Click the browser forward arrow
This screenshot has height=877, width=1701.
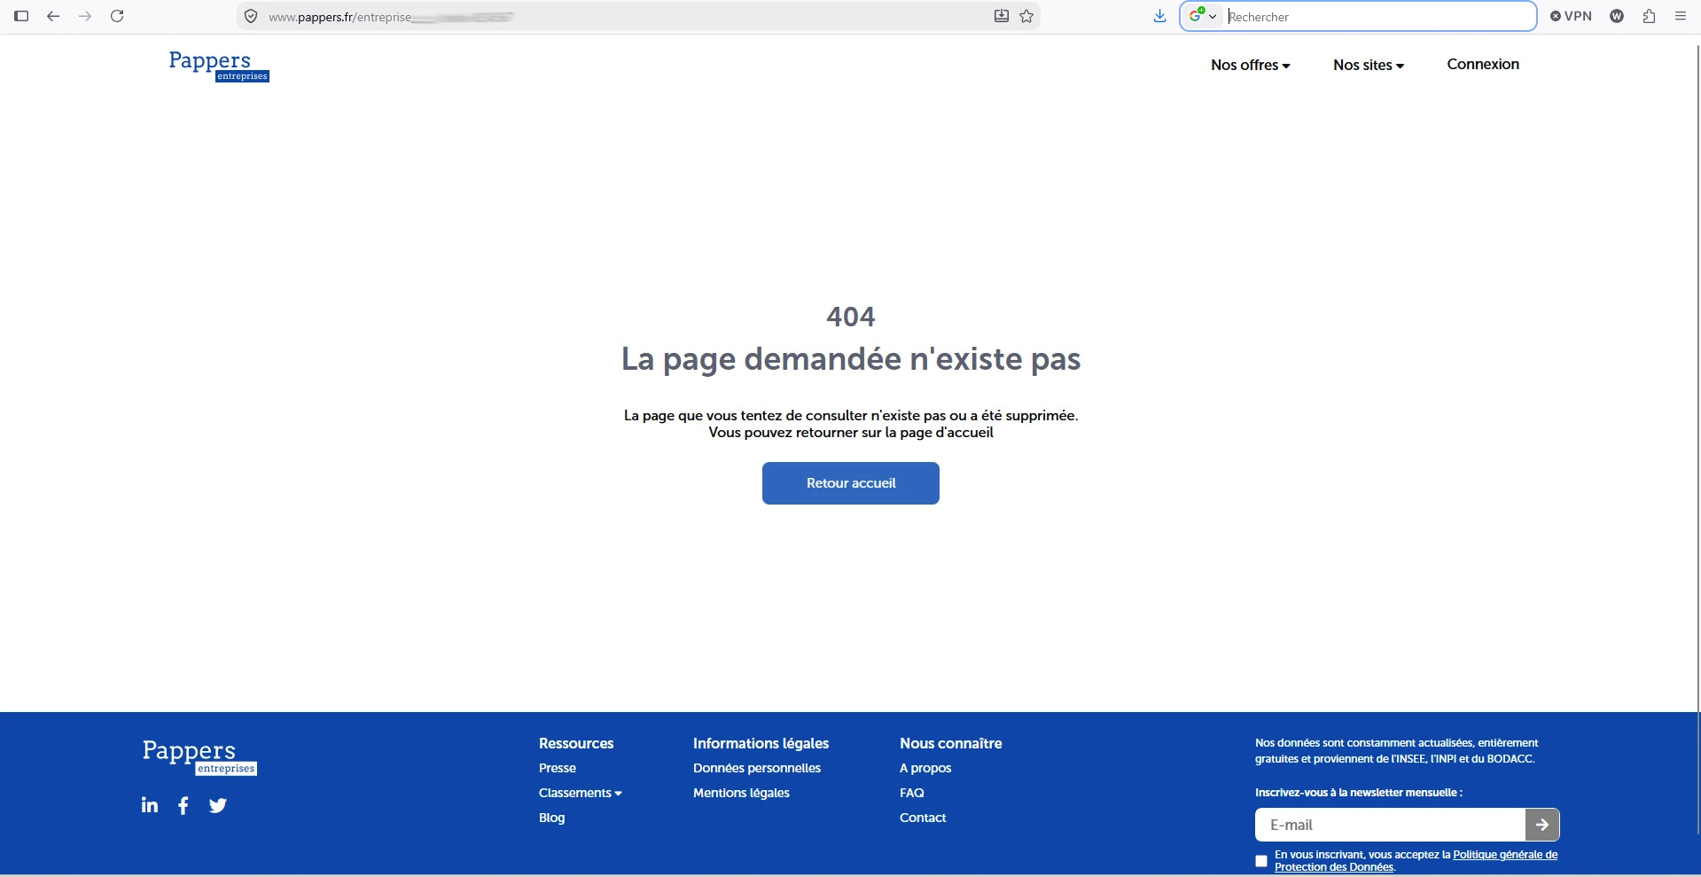tap(85, 16)
